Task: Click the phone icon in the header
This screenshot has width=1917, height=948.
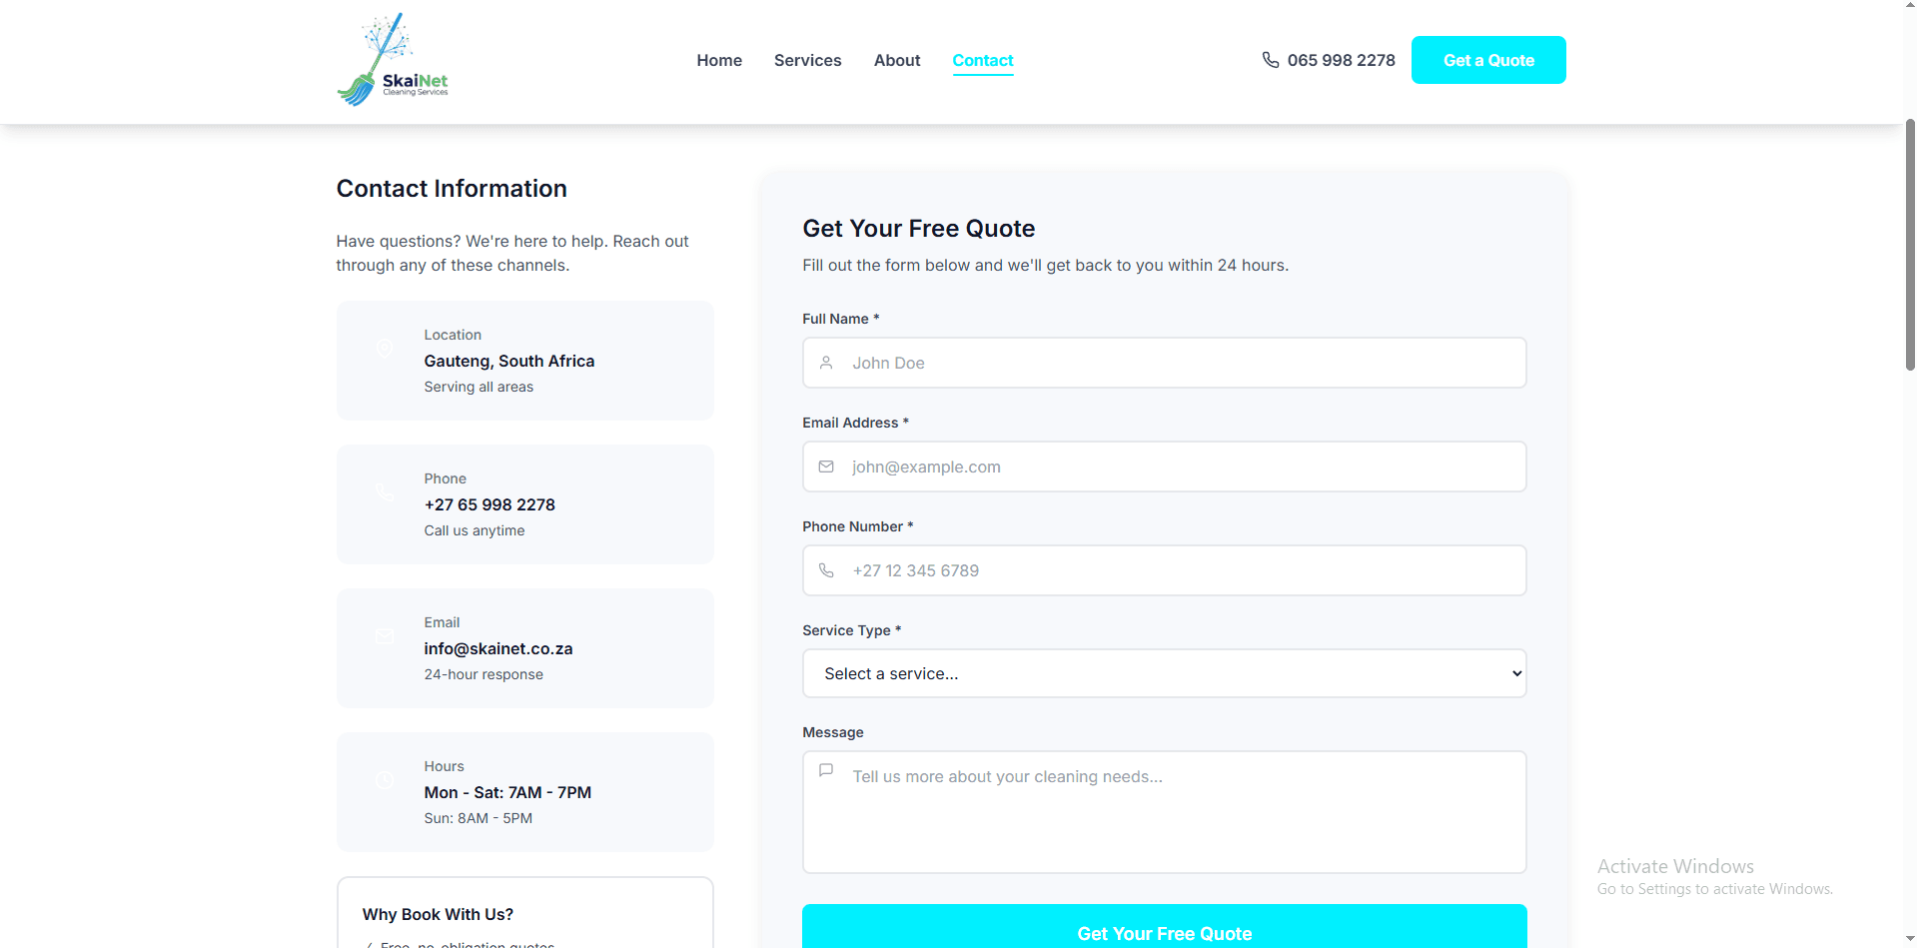Action: point(1270,60)
